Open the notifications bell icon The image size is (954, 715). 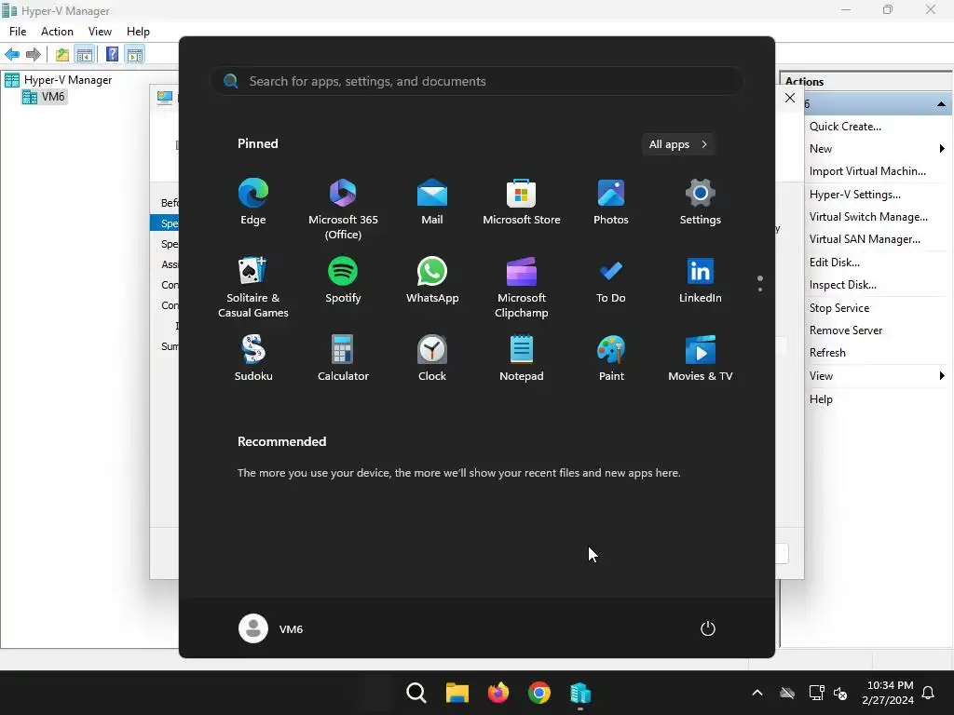point(928,693)
